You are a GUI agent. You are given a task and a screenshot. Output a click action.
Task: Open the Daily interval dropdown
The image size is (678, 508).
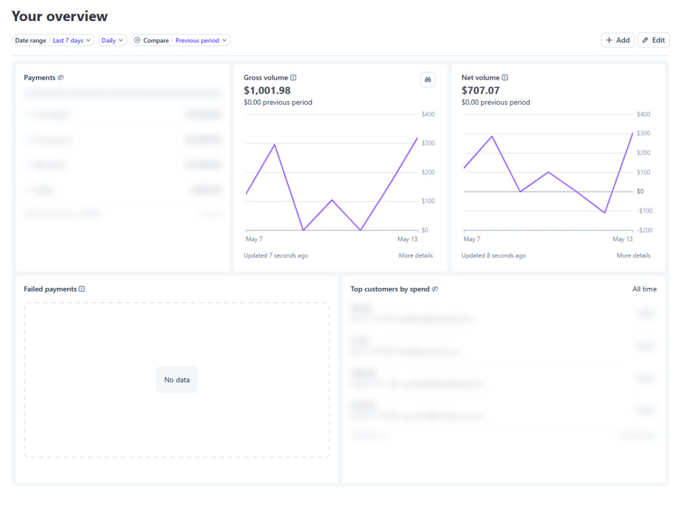point(113,40)
